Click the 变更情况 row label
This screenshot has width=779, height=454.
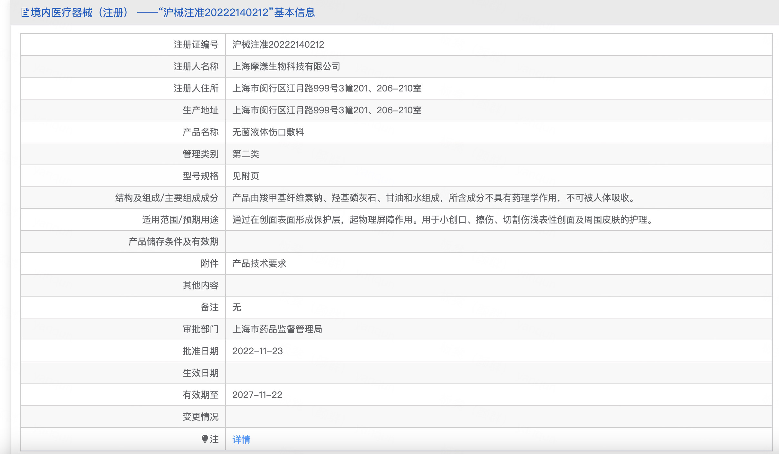(x=201, y=417)
